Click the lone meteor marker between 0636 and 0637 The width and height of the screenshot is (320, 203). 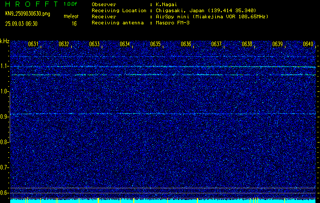pyautogui.click(x=197, y=200)
